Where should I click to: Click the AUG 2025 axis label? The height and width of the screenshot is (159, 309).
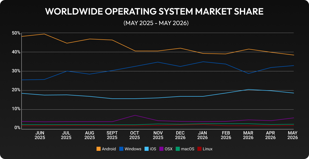(90, 135)
